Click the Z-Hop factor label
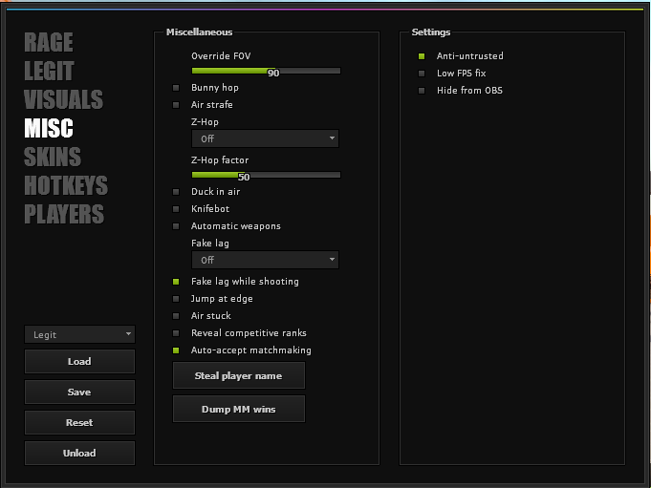651x488 pixels. [x=220, y=160]
